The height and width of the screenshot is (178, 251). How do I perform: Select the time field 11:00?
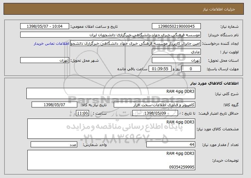click(82, 113)
